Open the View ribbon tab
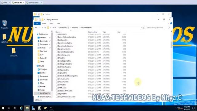The height and width of the screenshot is (111, 197). [x=58, y=23]
